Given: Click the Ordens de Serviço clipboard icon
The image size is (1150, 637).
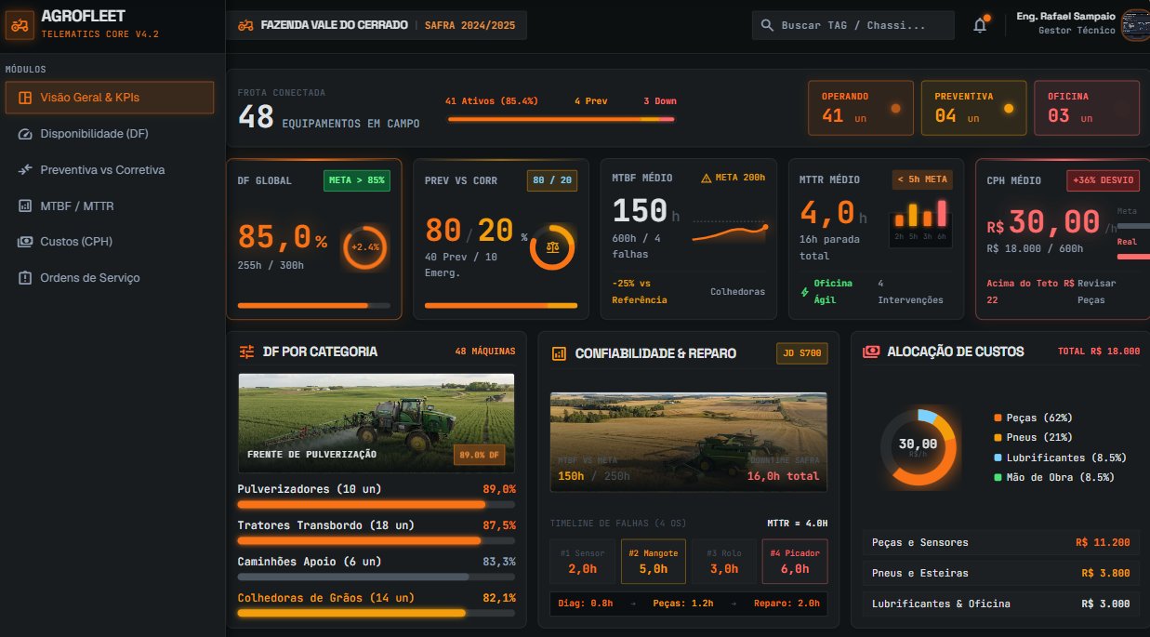Looking at the screenshot, I should pos(25,278).
